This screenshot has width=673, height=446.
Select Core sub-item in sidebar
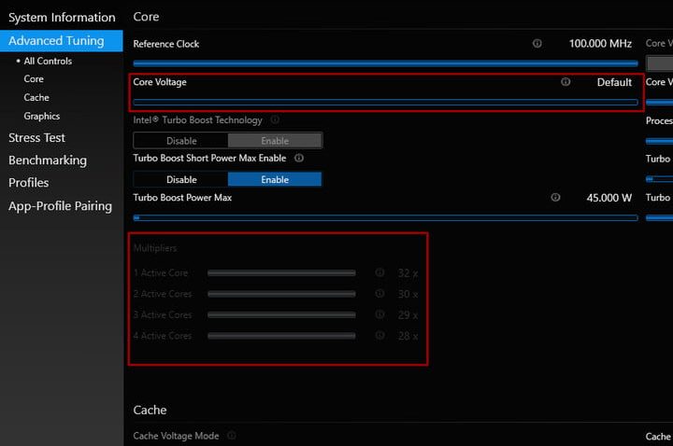tap(34, 78)
